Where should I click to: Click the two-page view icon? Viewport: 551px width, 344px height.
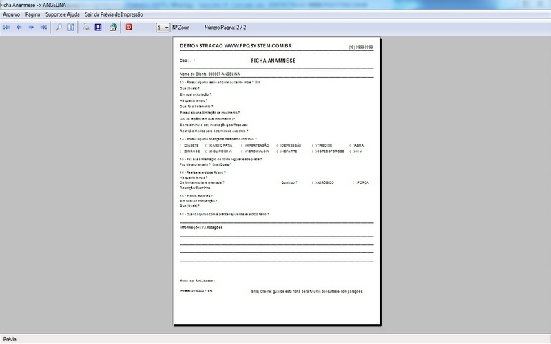71,28
